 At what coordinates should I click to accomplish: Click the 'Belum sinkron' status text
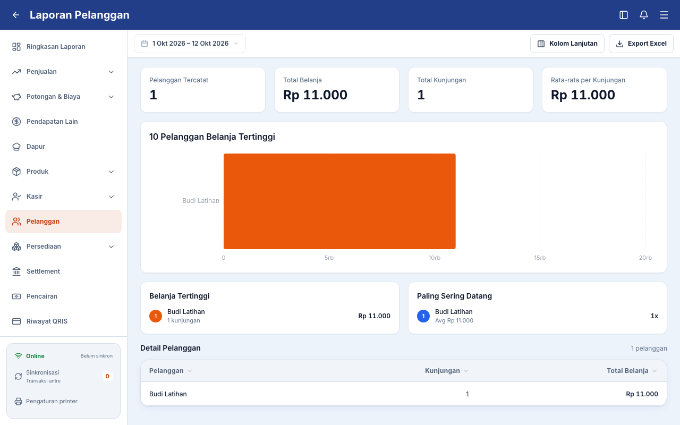[97, 356]
